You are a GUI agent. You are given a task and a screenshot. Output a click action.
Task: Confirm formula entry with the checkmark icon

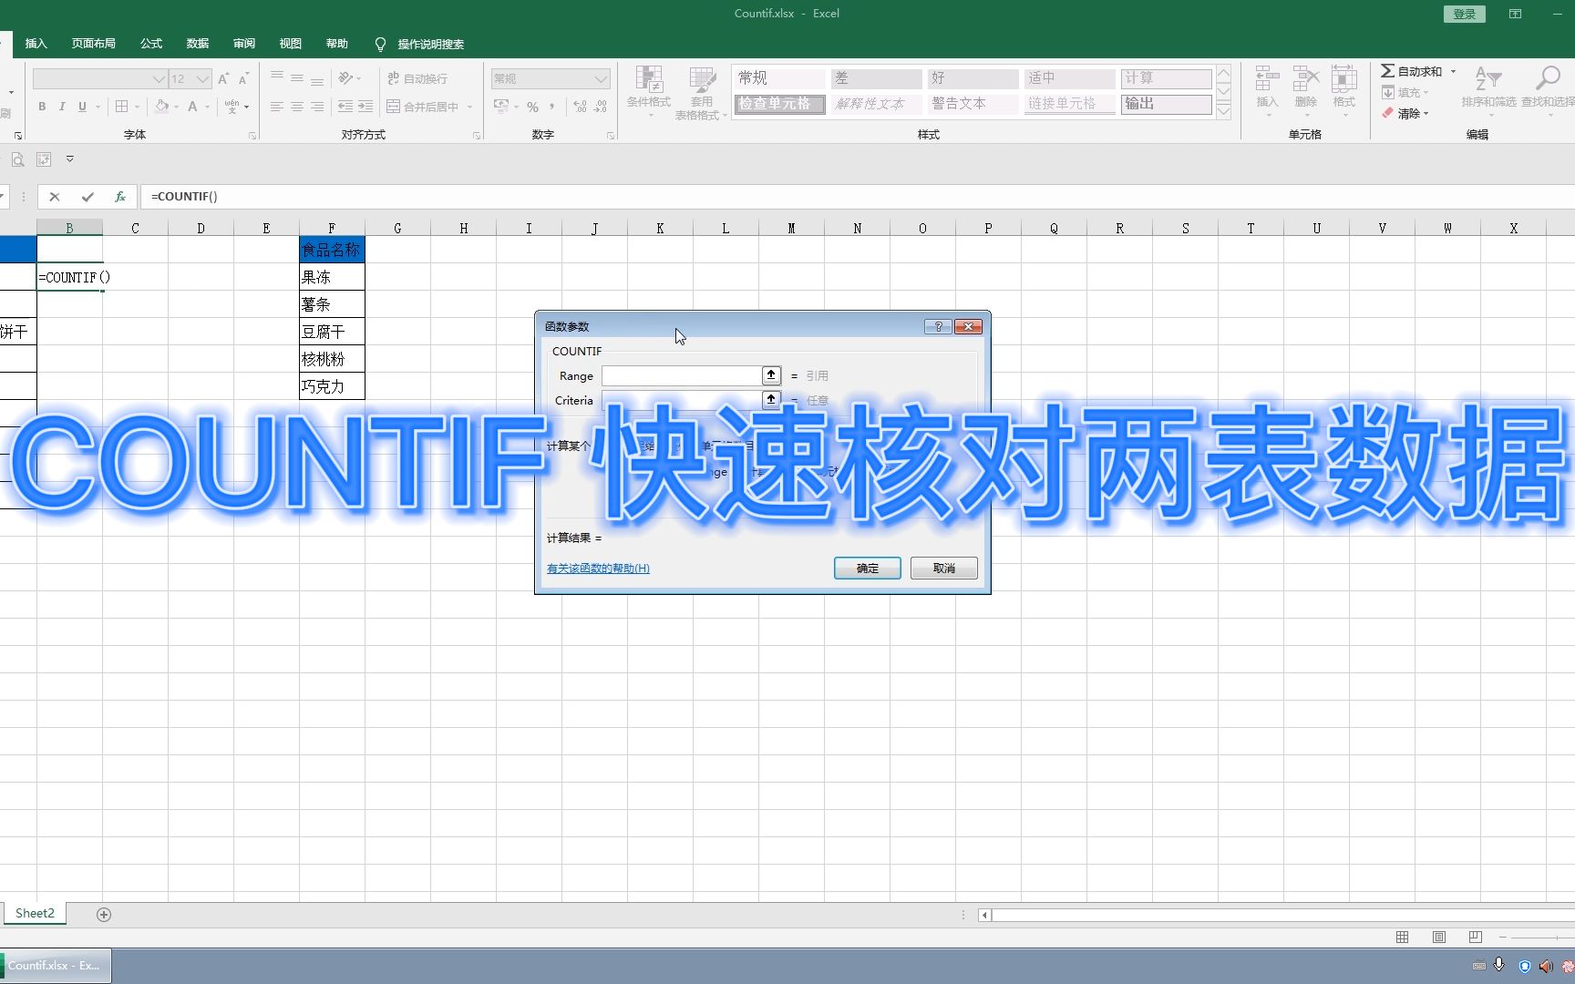pyautogui.click(x=87, y=197)
